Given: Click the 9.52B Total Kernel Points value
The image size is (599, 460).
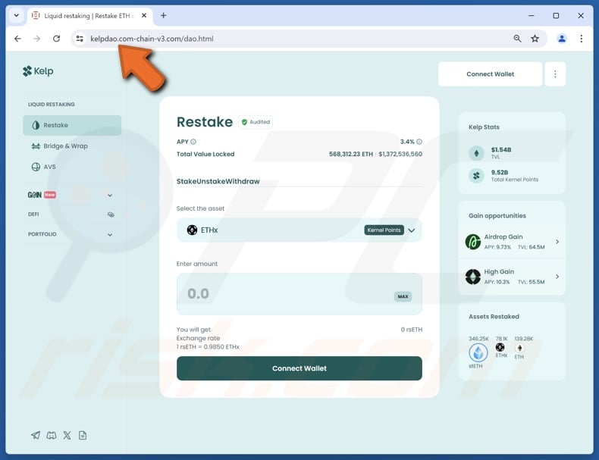Looking at the screenshot, I should pyautogui.click(x=500, y=172).
